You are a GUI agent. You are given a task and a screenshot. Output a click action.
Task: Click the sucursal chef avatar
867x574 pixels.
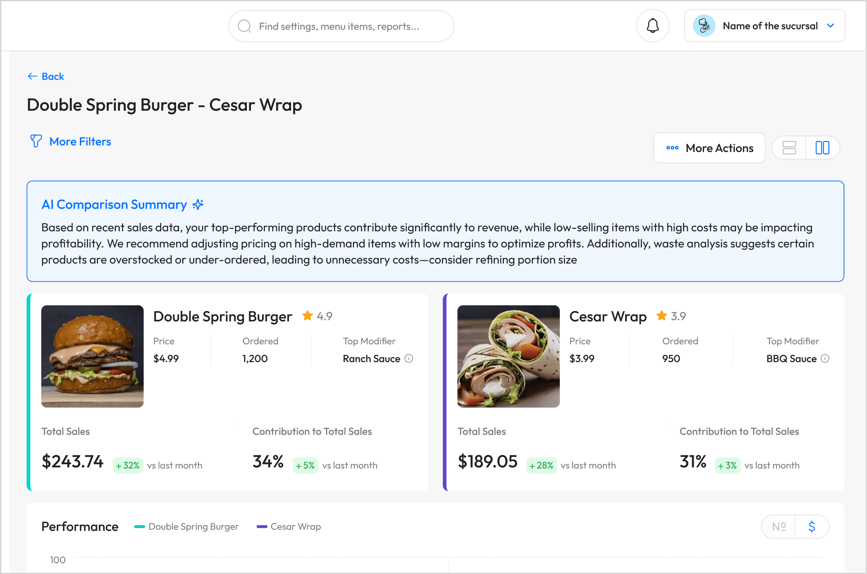(x=704, y=26)
